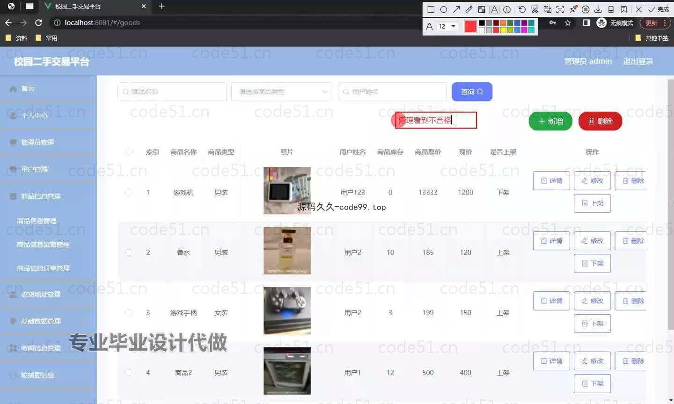Start screen recording from toolbar
The image size is (674, 404).
pos(586,9)
